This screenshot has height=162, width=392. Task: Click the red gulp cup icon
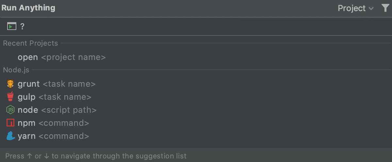[10, 97]
